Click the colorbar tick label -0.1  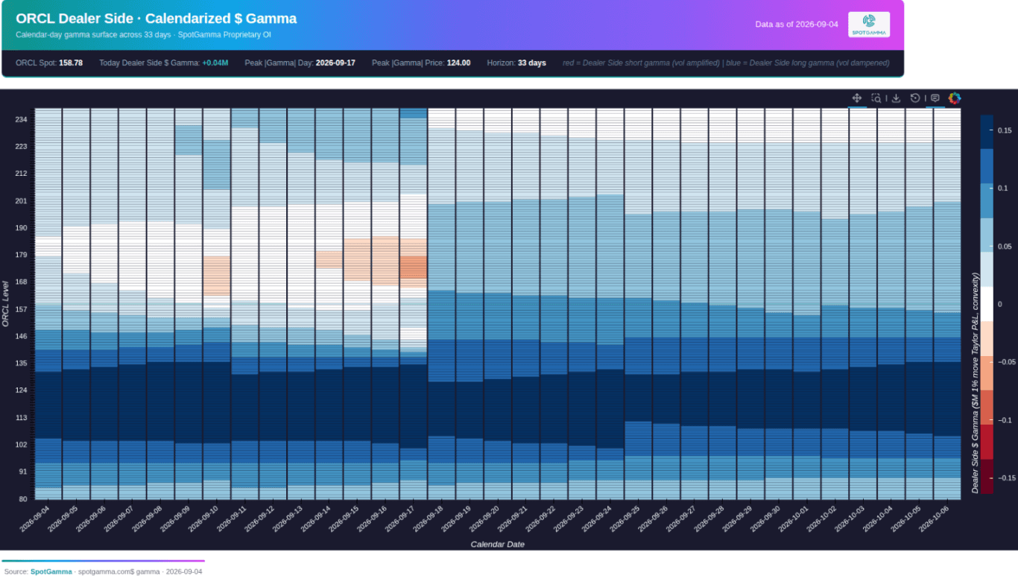(x=1004, y=420)
